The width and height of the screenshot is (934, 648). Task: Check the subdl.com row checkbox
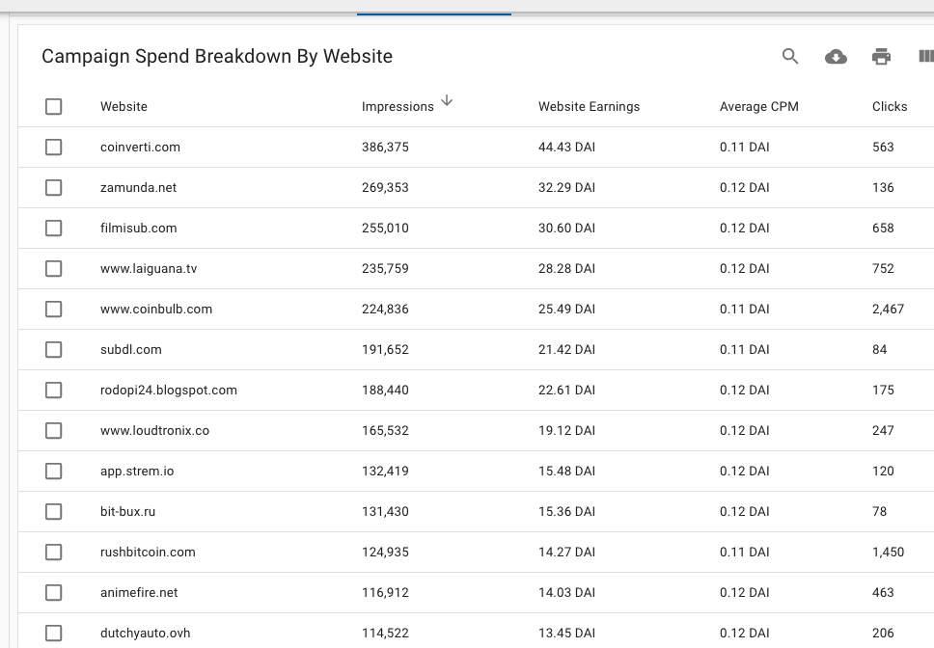pyautogui.click(x=54, y=349)
